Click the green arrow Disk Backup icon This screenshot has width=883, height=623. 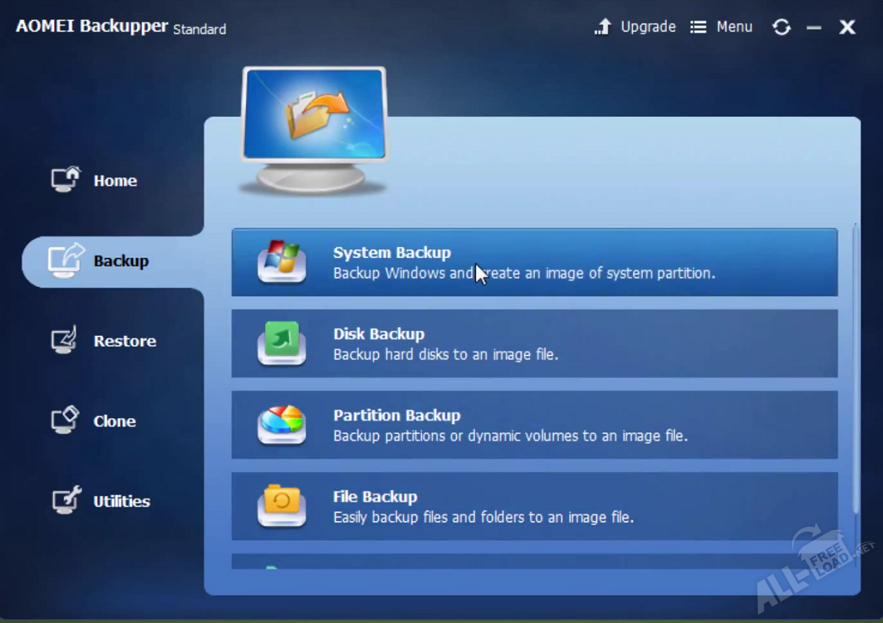point(281,343)
